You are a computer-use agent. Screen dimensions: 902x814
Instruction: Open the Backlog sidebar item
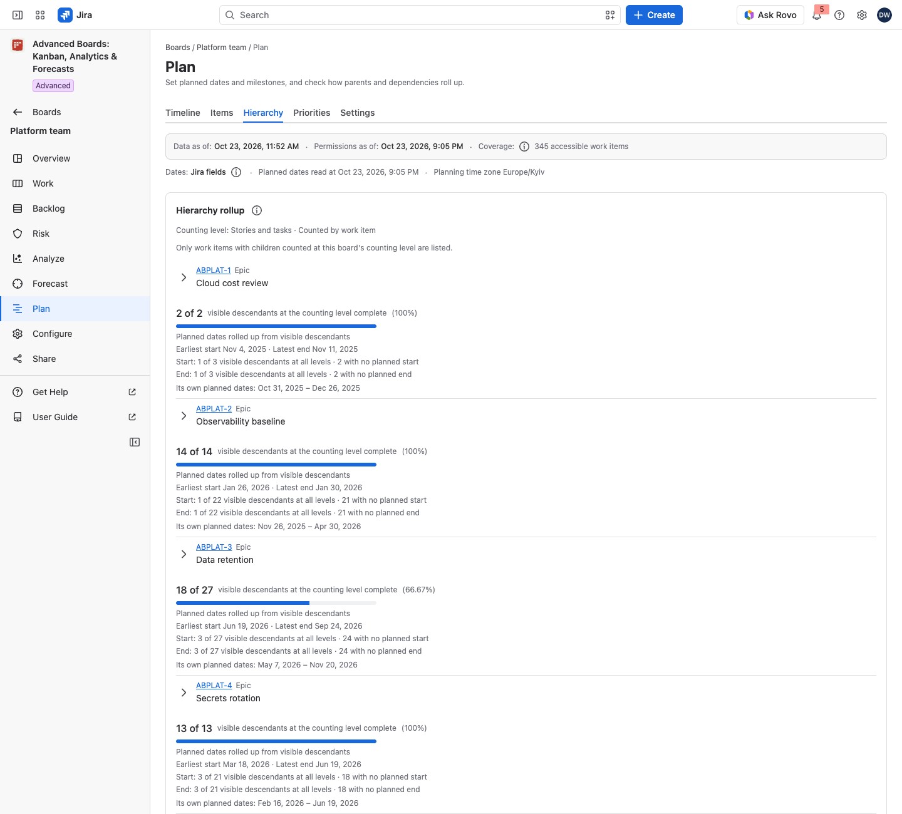pyautogui.click(x=75, y=209)
